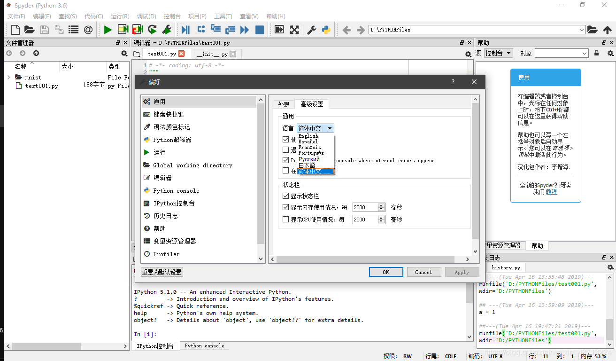Click the dialog's horizontal scrollbar
The height and width of the screenshot is (361, 616).
tap(365, 259)
